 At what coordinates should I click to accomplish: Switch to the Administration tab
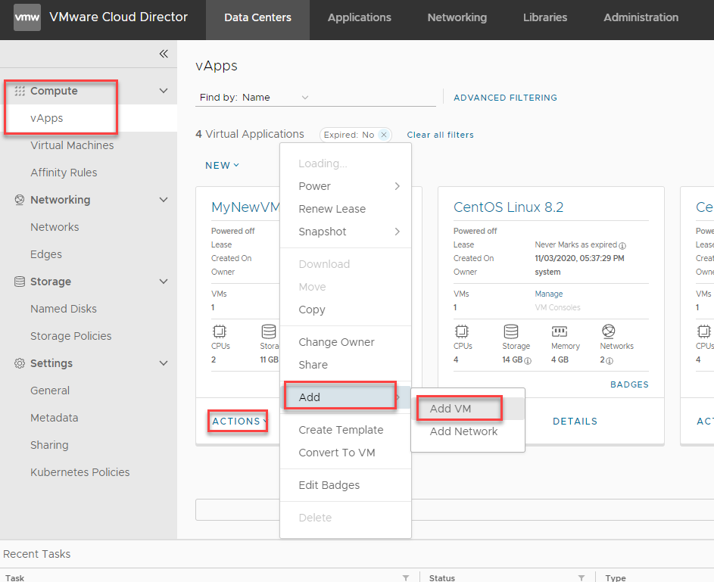[641, 17]
